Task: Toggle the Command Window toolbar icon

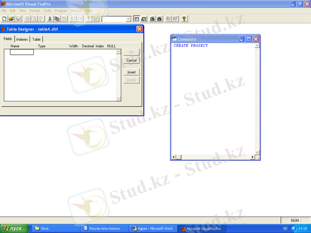Action: tap(136, 19)
